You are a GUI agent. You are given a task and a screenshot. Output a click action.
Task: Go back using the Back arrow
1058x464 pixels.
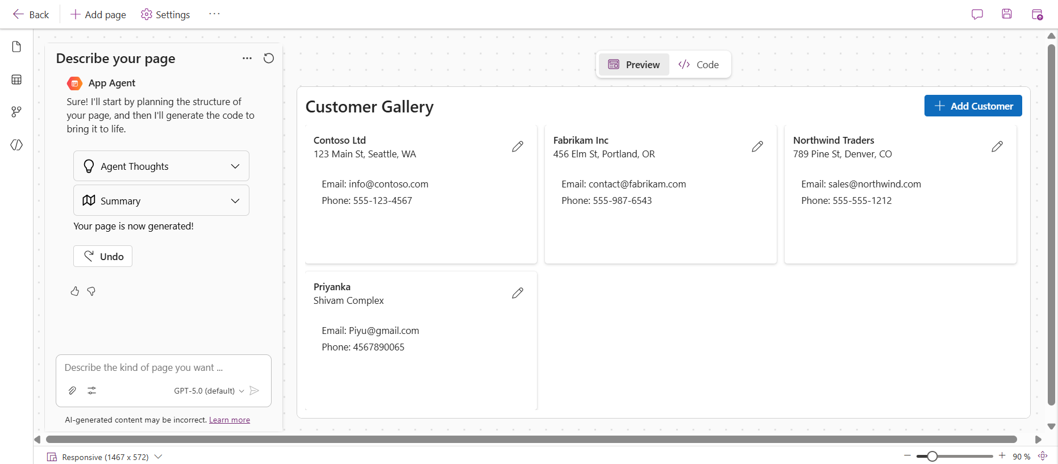click(x=31, y=14)
